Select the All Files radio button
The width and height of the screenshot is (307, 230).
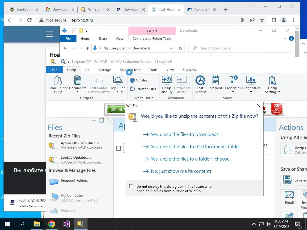132,80
